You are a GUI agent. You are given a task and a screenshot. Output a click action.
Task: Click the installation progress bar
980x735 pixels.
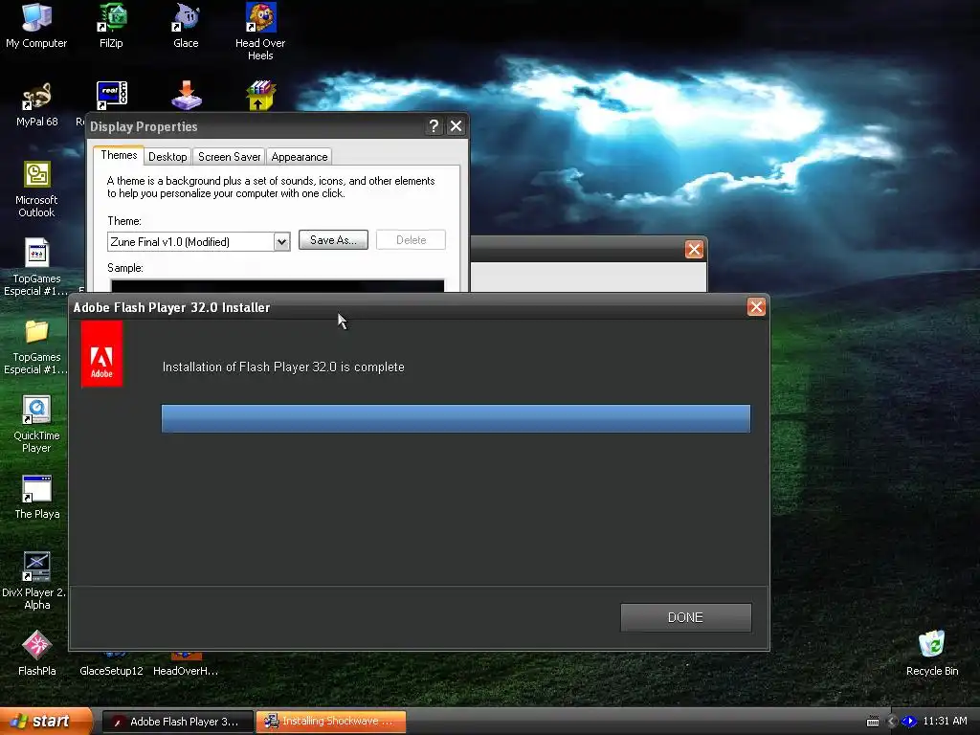tap(456, 419)
